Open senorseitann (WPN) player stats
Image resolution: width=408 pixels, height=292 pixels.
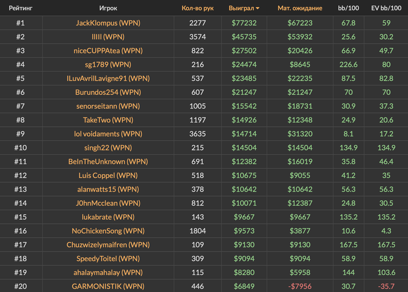108,106
